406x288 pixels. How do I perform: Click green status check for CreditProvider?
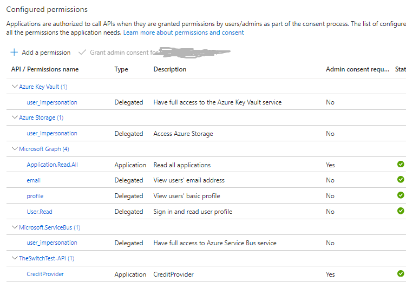pos(401,273)
